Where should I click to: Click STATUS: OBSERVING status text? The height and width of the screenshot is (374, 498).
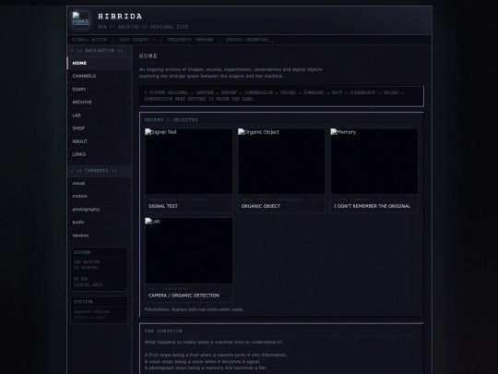tap(247, 40)
